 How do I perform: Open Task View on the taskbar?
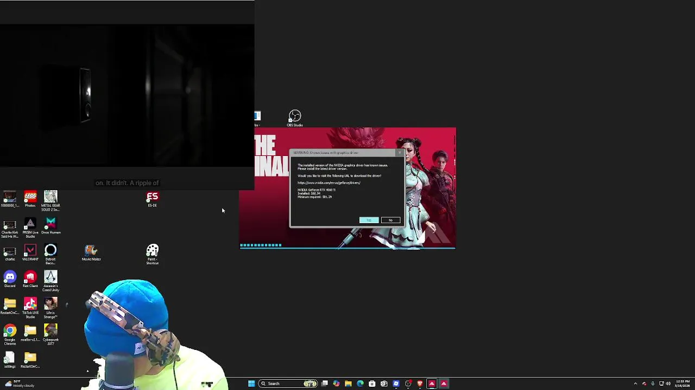click(324, 383)
